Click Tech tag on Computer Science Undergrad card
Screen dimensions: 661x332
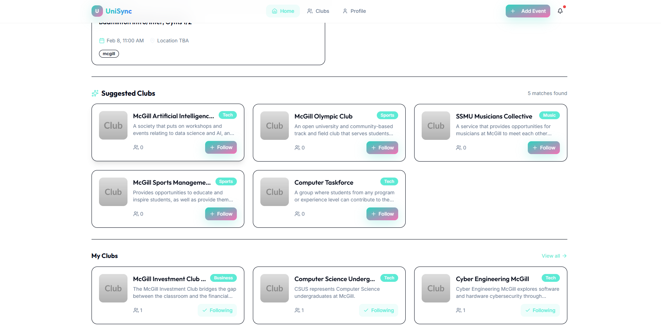(x=389, y=278)
